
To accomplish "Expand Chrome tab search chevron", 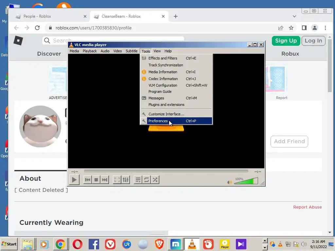I will click(294, 16).
